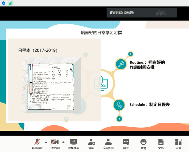Open the chat (聊天) panel
This screenshot has height=152, width=189.
pos(126,143)
